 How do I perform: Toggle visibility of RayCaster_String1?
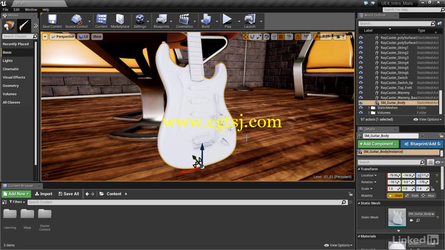tap(360, 48)
